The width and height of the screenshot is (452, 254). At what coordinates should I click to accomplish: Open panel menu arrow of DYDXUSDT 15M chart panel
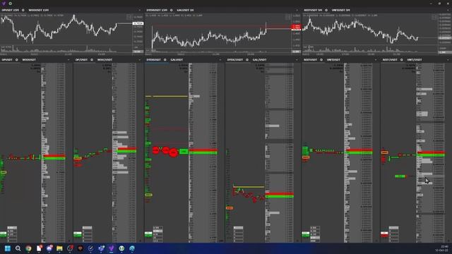tap(297, 10)
